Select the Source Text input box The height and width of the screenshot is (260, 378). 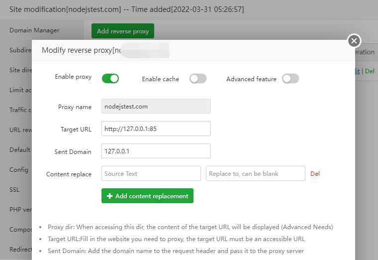click(151, 174)
